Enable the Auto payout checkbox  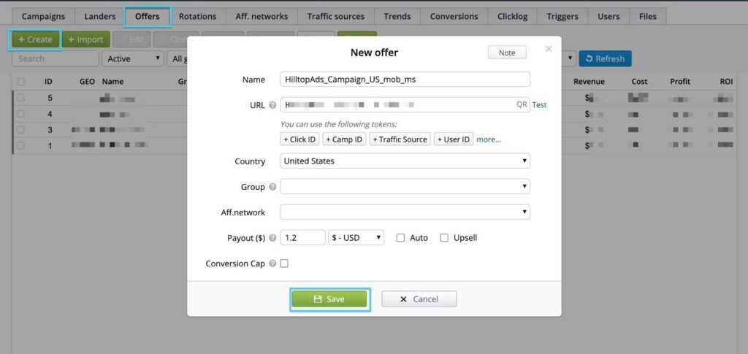pyautogui.click(x=400, y=238)
